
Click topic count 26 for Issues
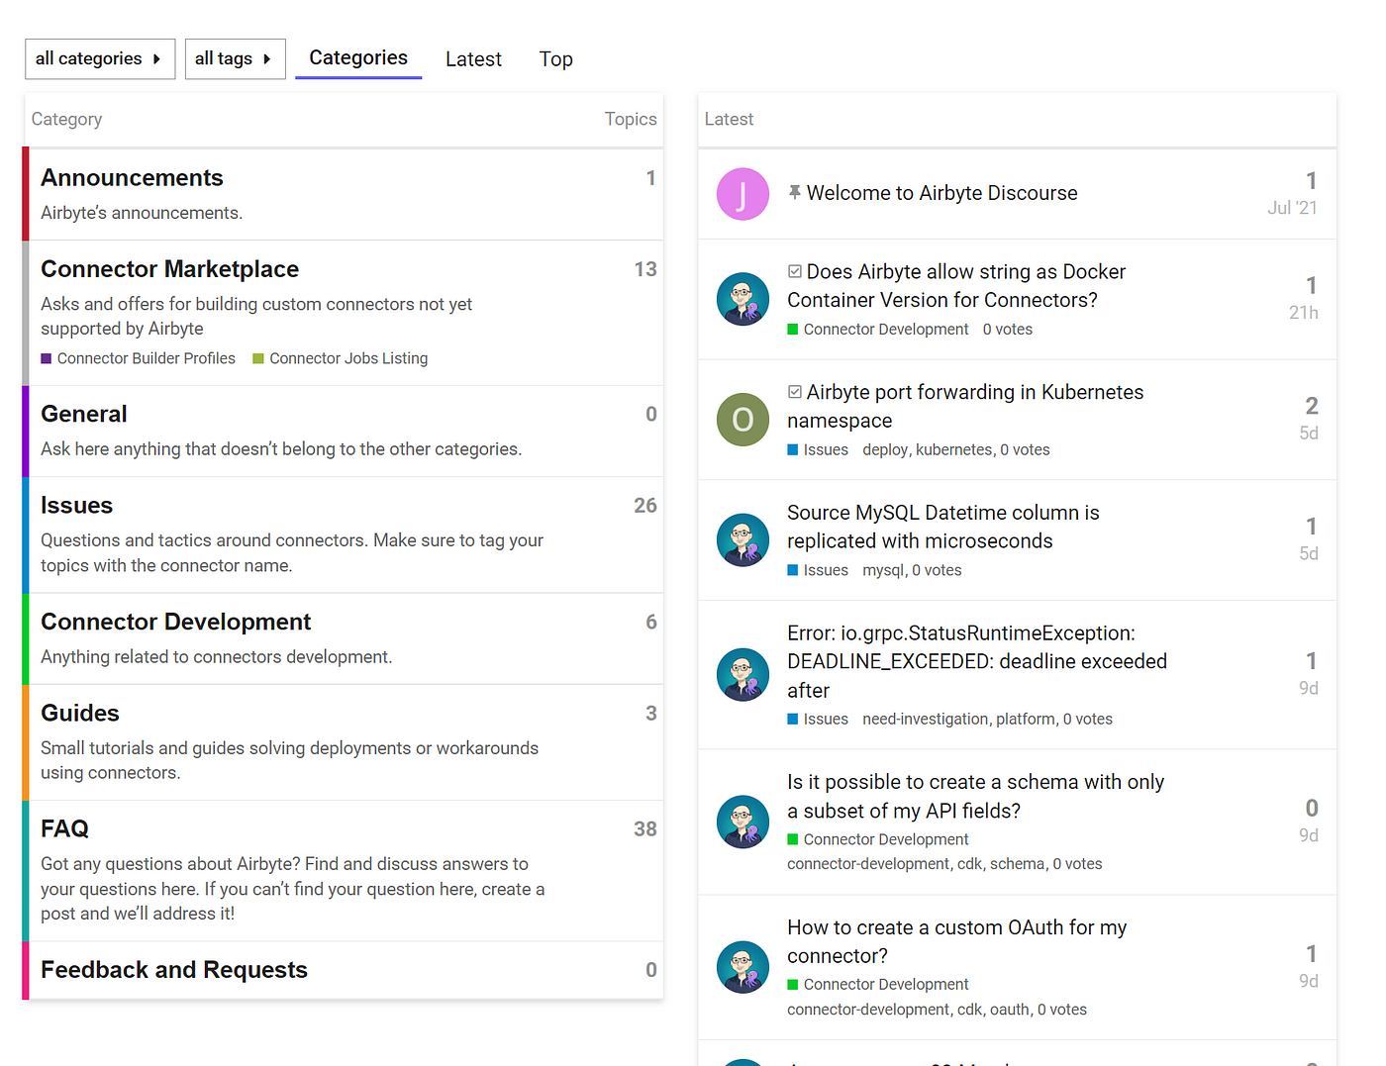645,506
